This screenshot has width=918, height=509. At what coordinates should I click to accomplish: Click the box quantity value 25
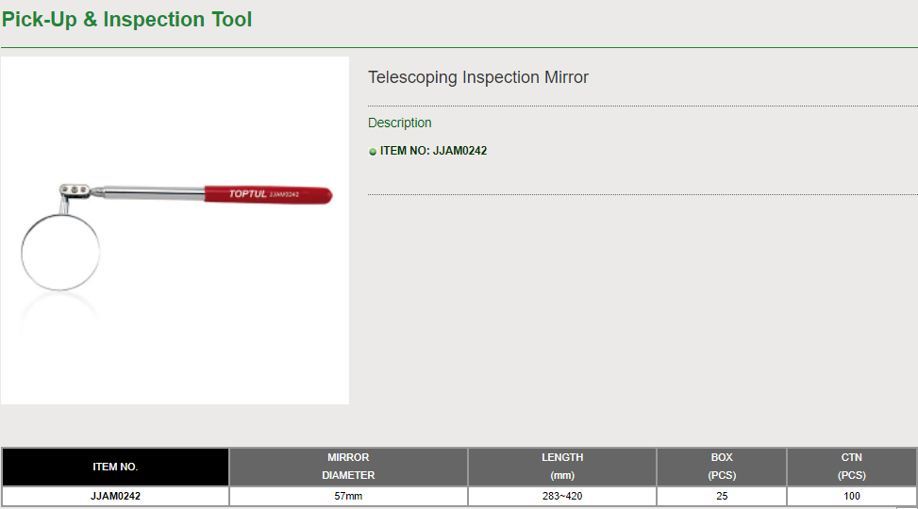click(x=722, y=496)
